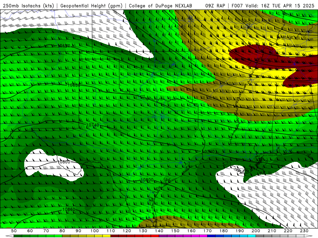Viewport: 318px width, 238px height.
Task: Click the 230 tick label on the color scale
Action: [304, 231]
